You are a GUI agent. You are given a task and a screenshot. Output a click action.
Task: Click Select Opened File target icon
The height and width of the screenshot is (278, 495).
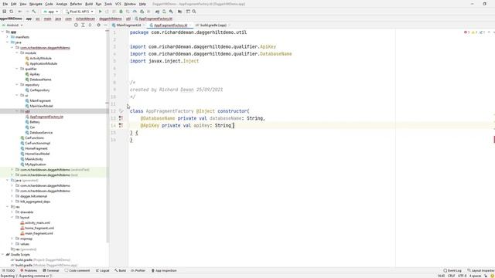click(x=76, y=25)
